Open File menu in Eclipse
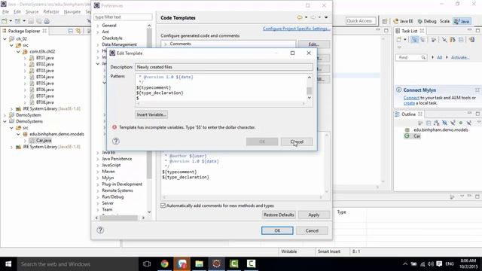 (5, 12)
